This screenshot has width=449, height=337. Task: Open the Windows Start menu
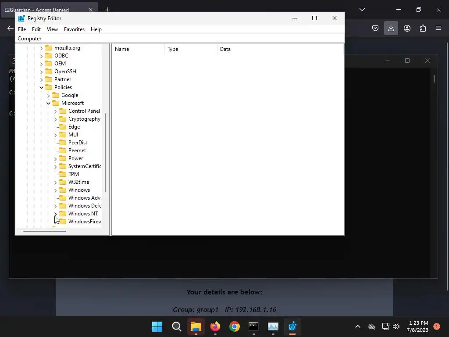point(157,326)
